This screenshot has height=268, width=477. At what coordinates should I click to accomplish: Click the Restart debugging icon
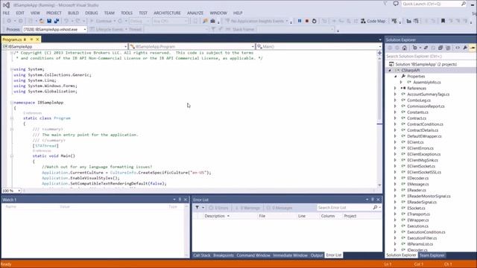(315, 21)
